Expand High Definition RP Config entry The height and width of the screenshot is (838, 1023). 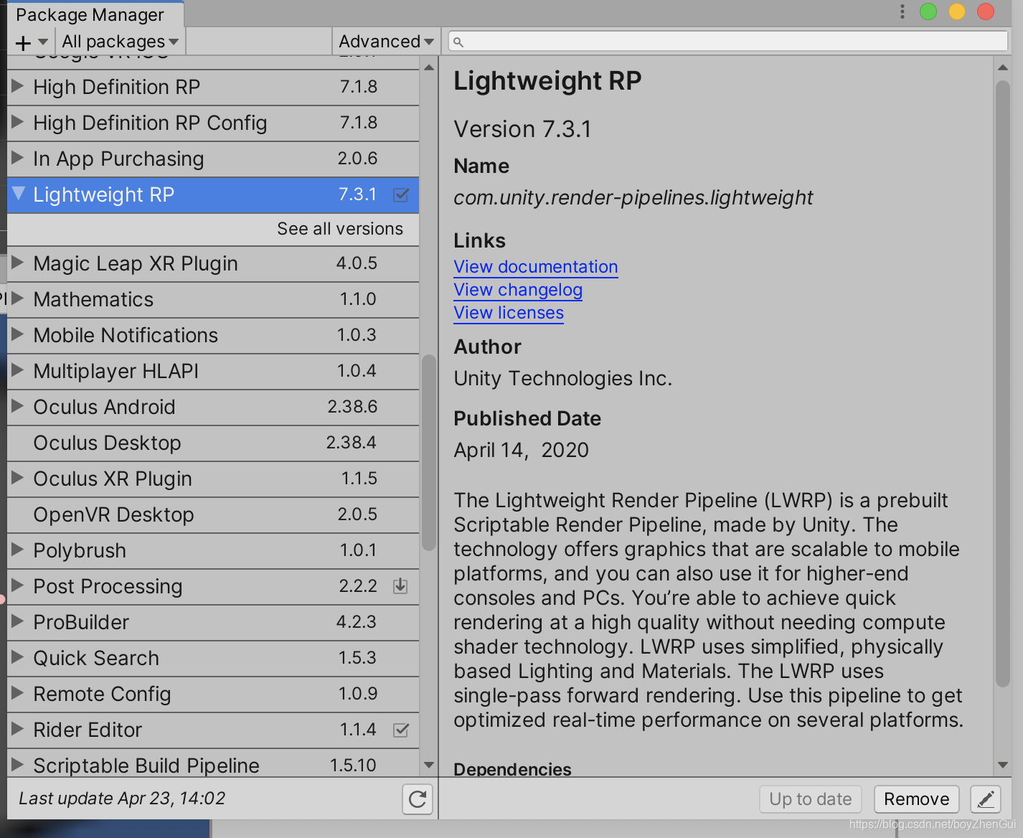(x=18, y=122)
